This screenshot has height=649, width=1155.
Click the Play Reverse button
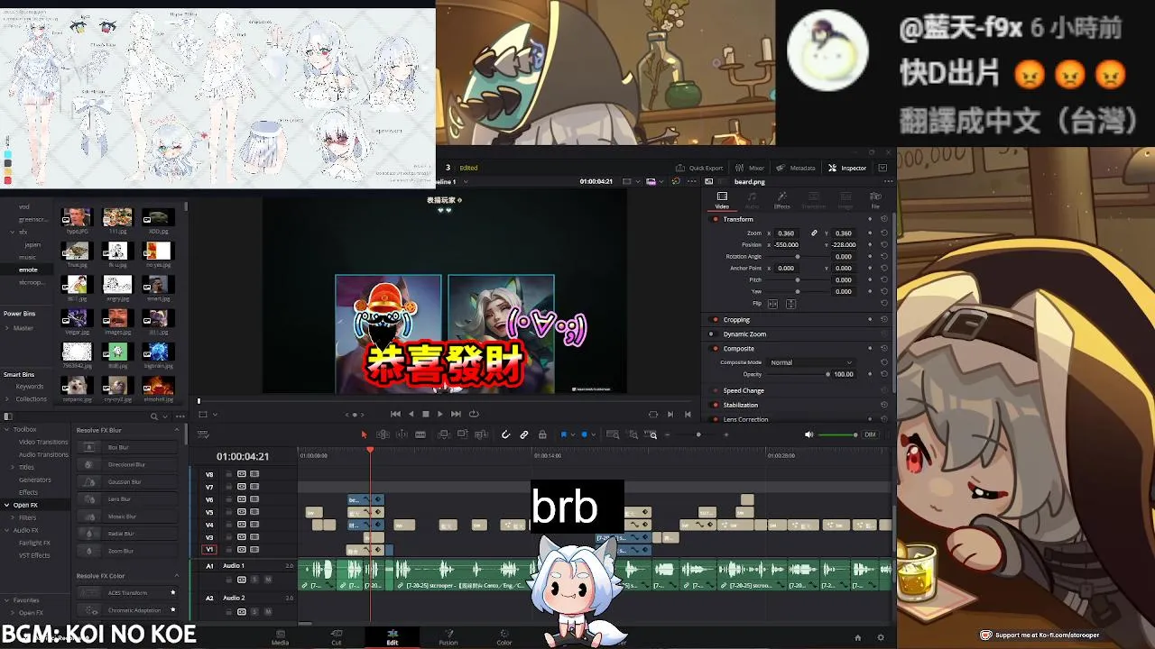(x=411, y=414)
